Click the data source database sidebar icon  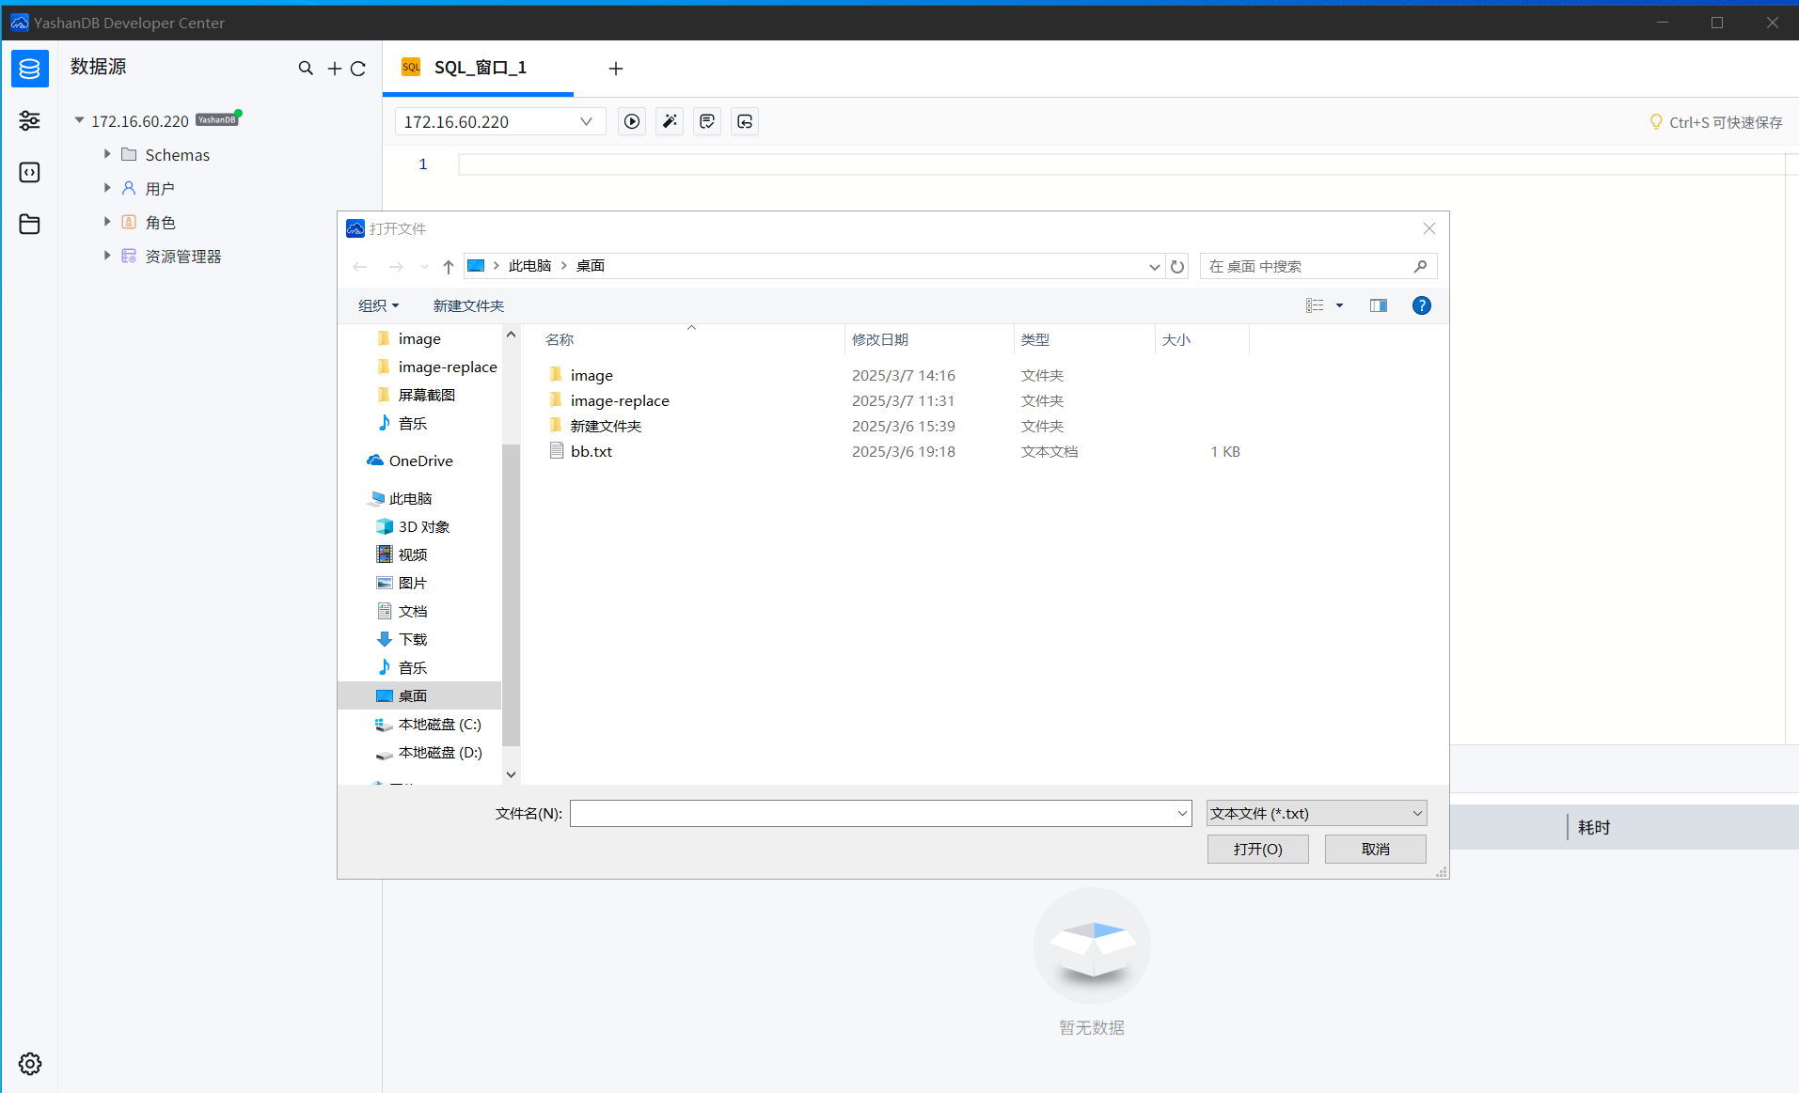pos(30,69)
